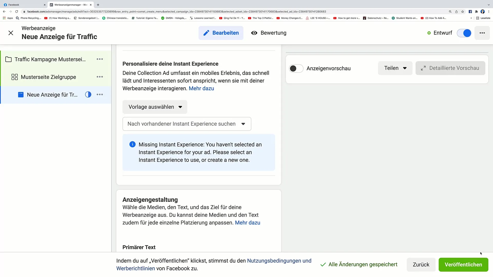Click the three-dot menu icon next to Traffic Kampagne

click(x=100, y=59)
